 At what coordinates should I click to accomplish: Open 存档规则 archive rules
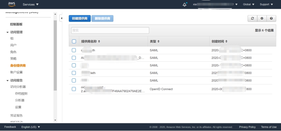pos(21,94)
